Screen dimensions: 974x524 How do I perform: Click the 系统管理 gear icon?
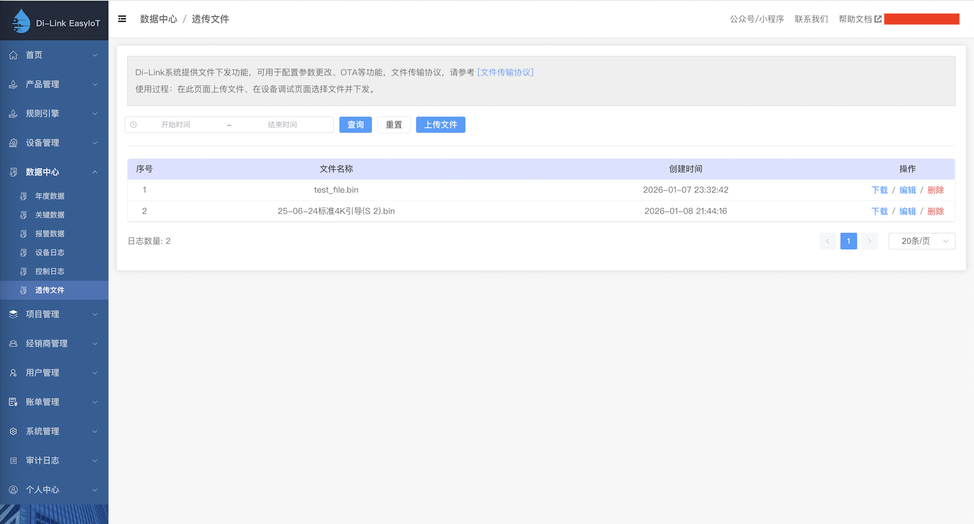13,431
